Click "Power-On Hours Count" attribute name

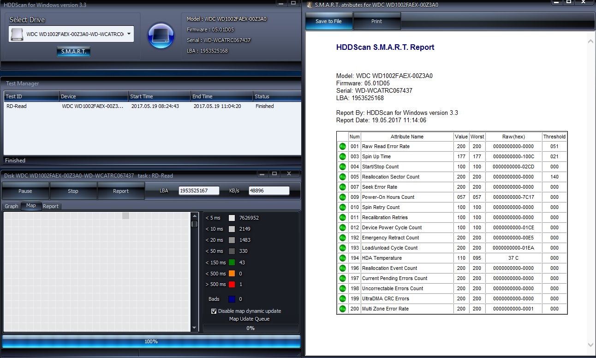[388, 197]
